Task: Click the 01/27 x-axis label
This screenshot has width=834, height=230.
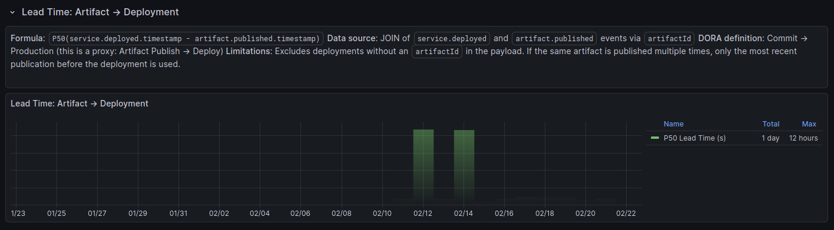Action: coord(97,213)
